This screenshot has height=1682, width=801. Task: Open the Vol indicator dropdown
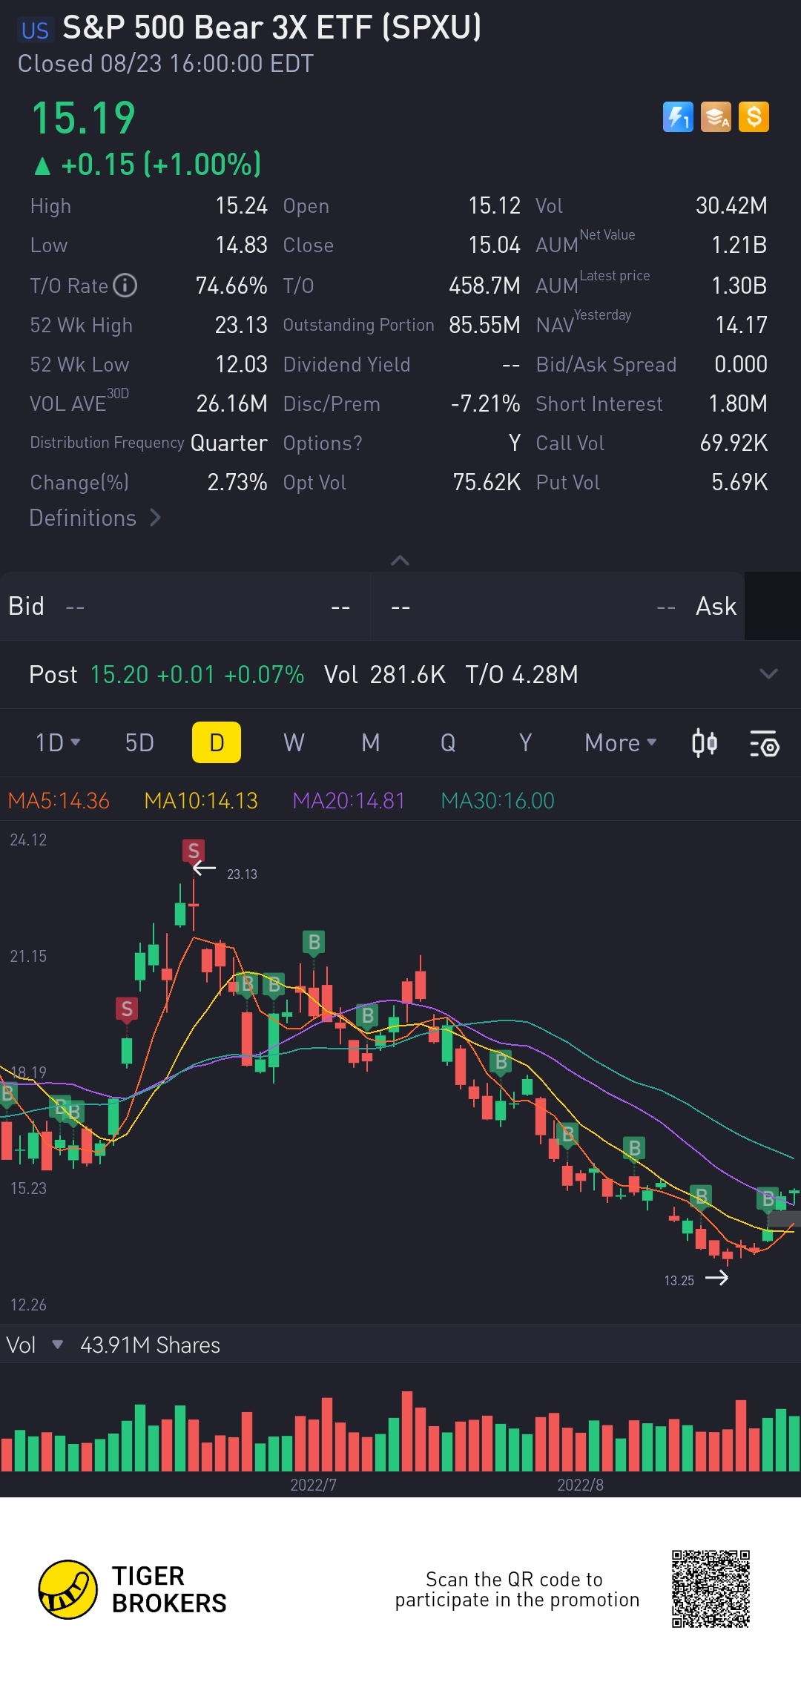click(35, 1345)
